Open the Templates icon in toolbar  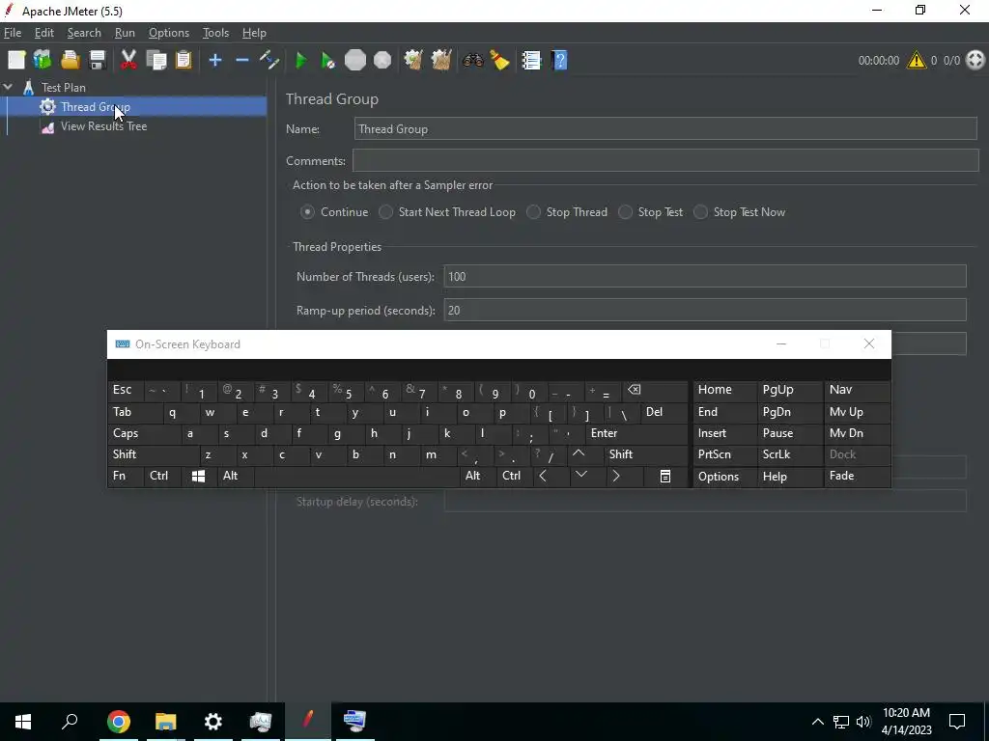(x=42, y=61)
